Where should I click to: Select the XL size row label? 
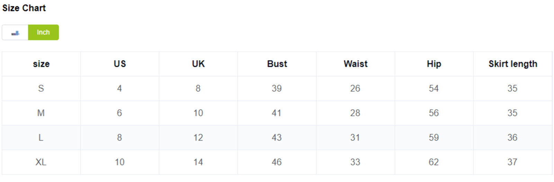pos(41,162)
